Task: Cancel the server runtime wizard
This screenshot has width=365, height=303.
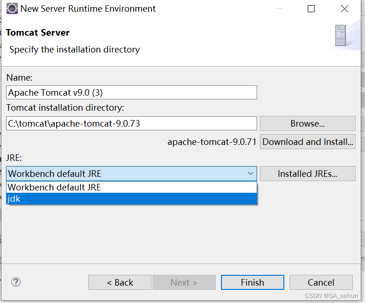Action: 321,282
